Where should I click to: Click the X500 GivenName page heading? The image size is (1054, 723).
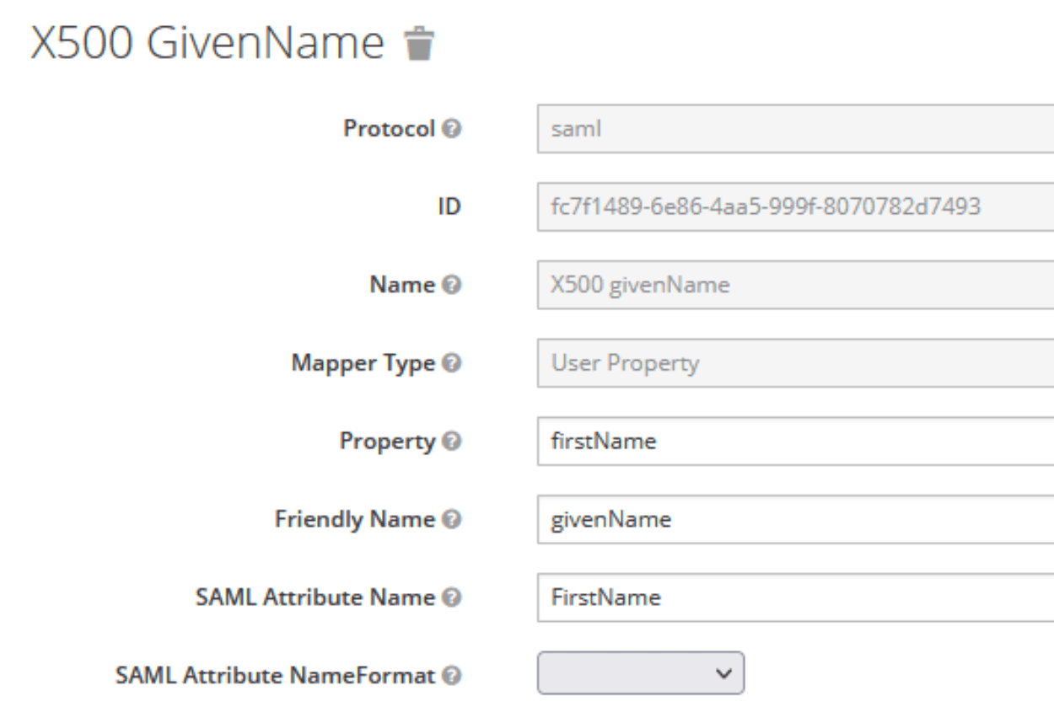pos(207,45)
